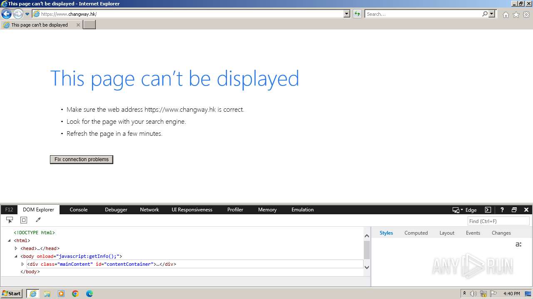Click the network status tray icon
The width and height of the screenshot is (533, 299).
tap(483, 294)
